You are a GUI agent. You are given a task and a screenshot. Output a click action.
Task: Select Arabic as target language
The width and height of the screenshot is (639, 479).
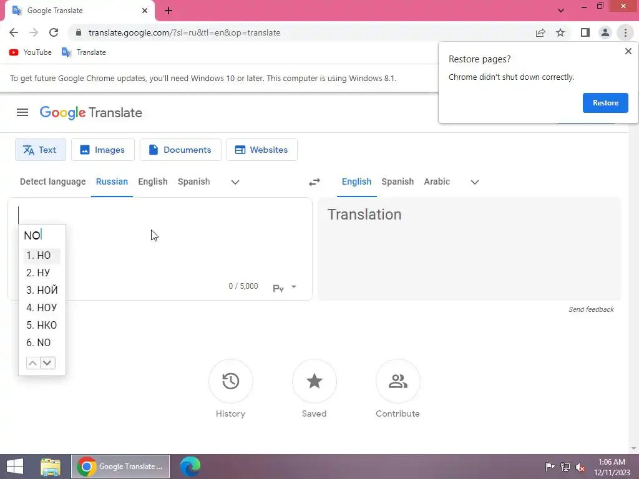[x=437, y=181]
